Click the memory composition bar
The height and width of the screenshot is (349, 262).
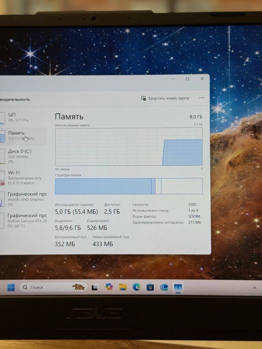[129, 186]
